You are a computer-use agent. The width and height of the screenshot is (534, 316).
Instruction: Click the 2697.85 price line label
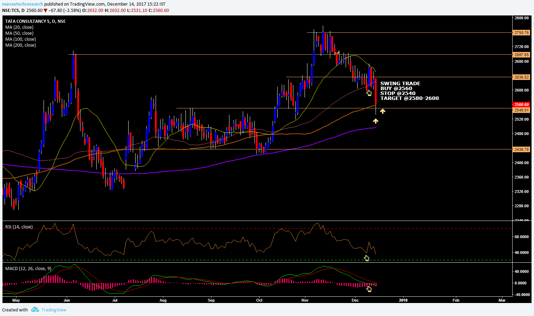(x=521, y=55)
